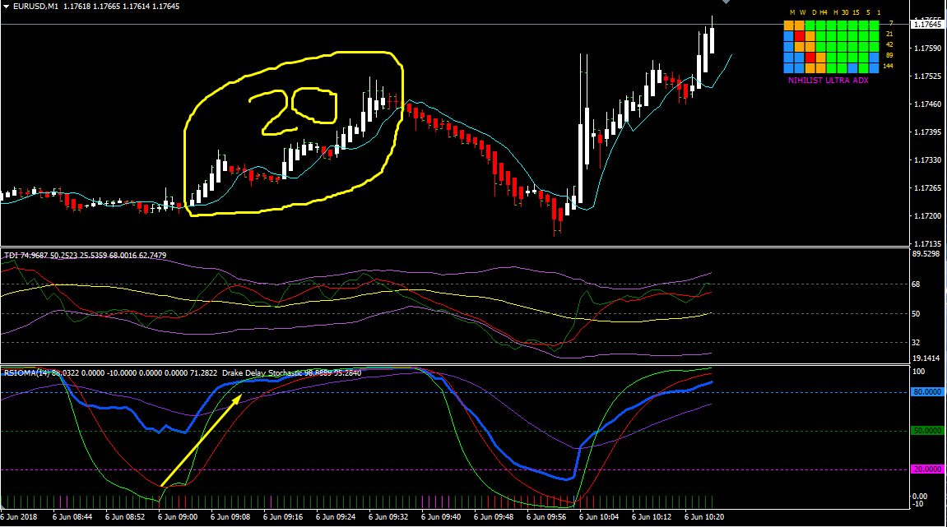This screenshot has width=947, height=527.
Task: Select the EURUSD,M1 chart title text
Action: click(x=35, y=7)
